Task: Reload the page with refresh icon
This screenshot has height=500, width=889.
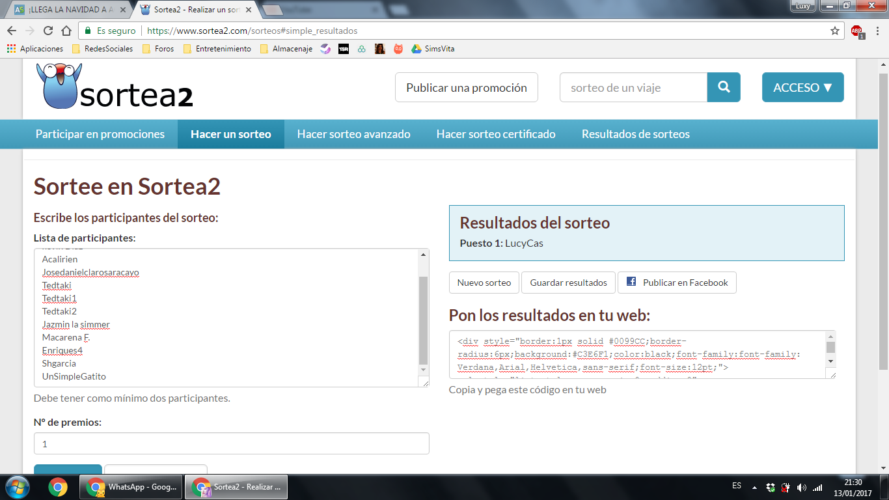Action: point(48,31)
